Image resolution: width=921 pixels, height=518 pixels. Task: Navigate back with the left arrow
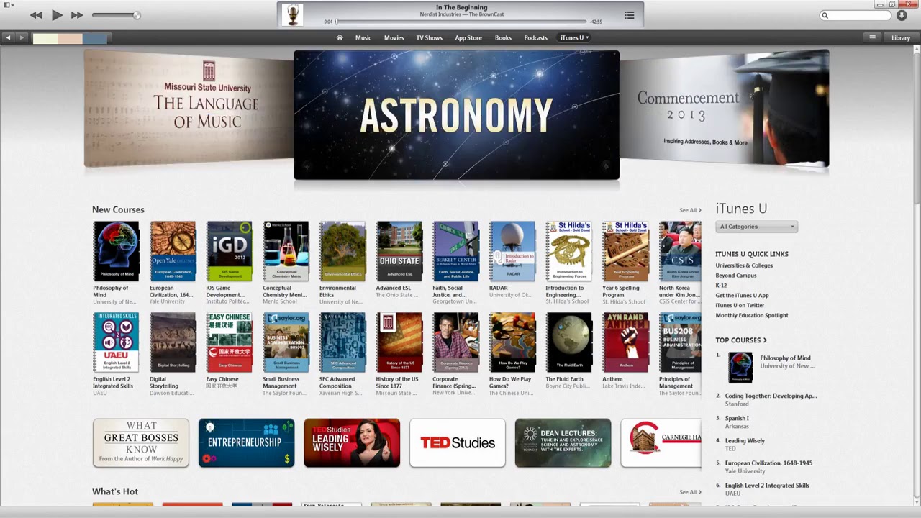click(8, 37)
